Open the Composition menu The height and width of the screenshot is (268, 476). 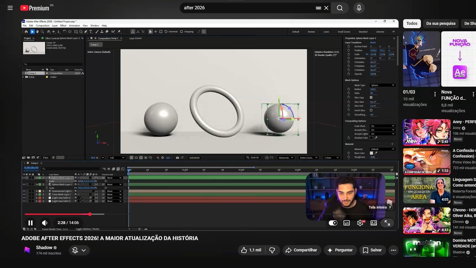[x=42, y=25]
